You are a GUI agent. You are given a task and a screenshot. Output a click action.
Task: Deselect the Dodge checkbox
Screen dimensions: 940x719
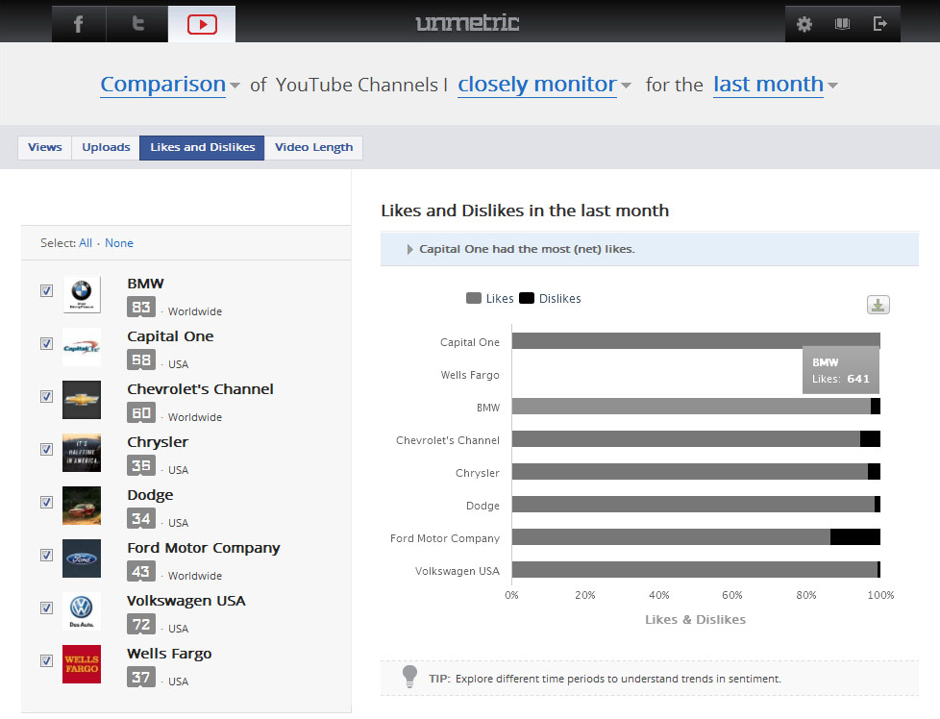point(46,502)
